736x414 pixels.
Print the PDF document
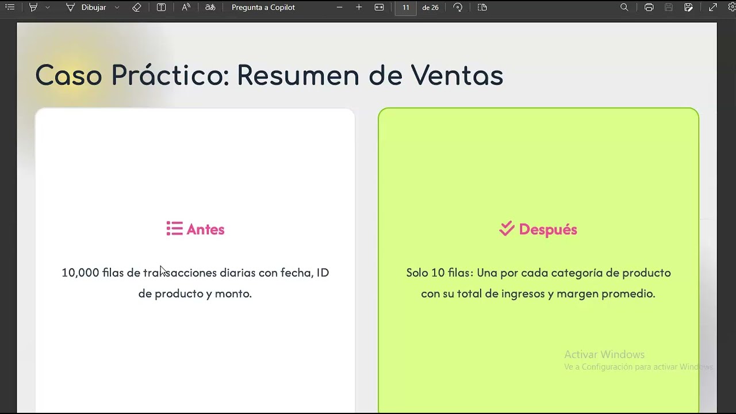pyautogui.click(x=649, y=7)
